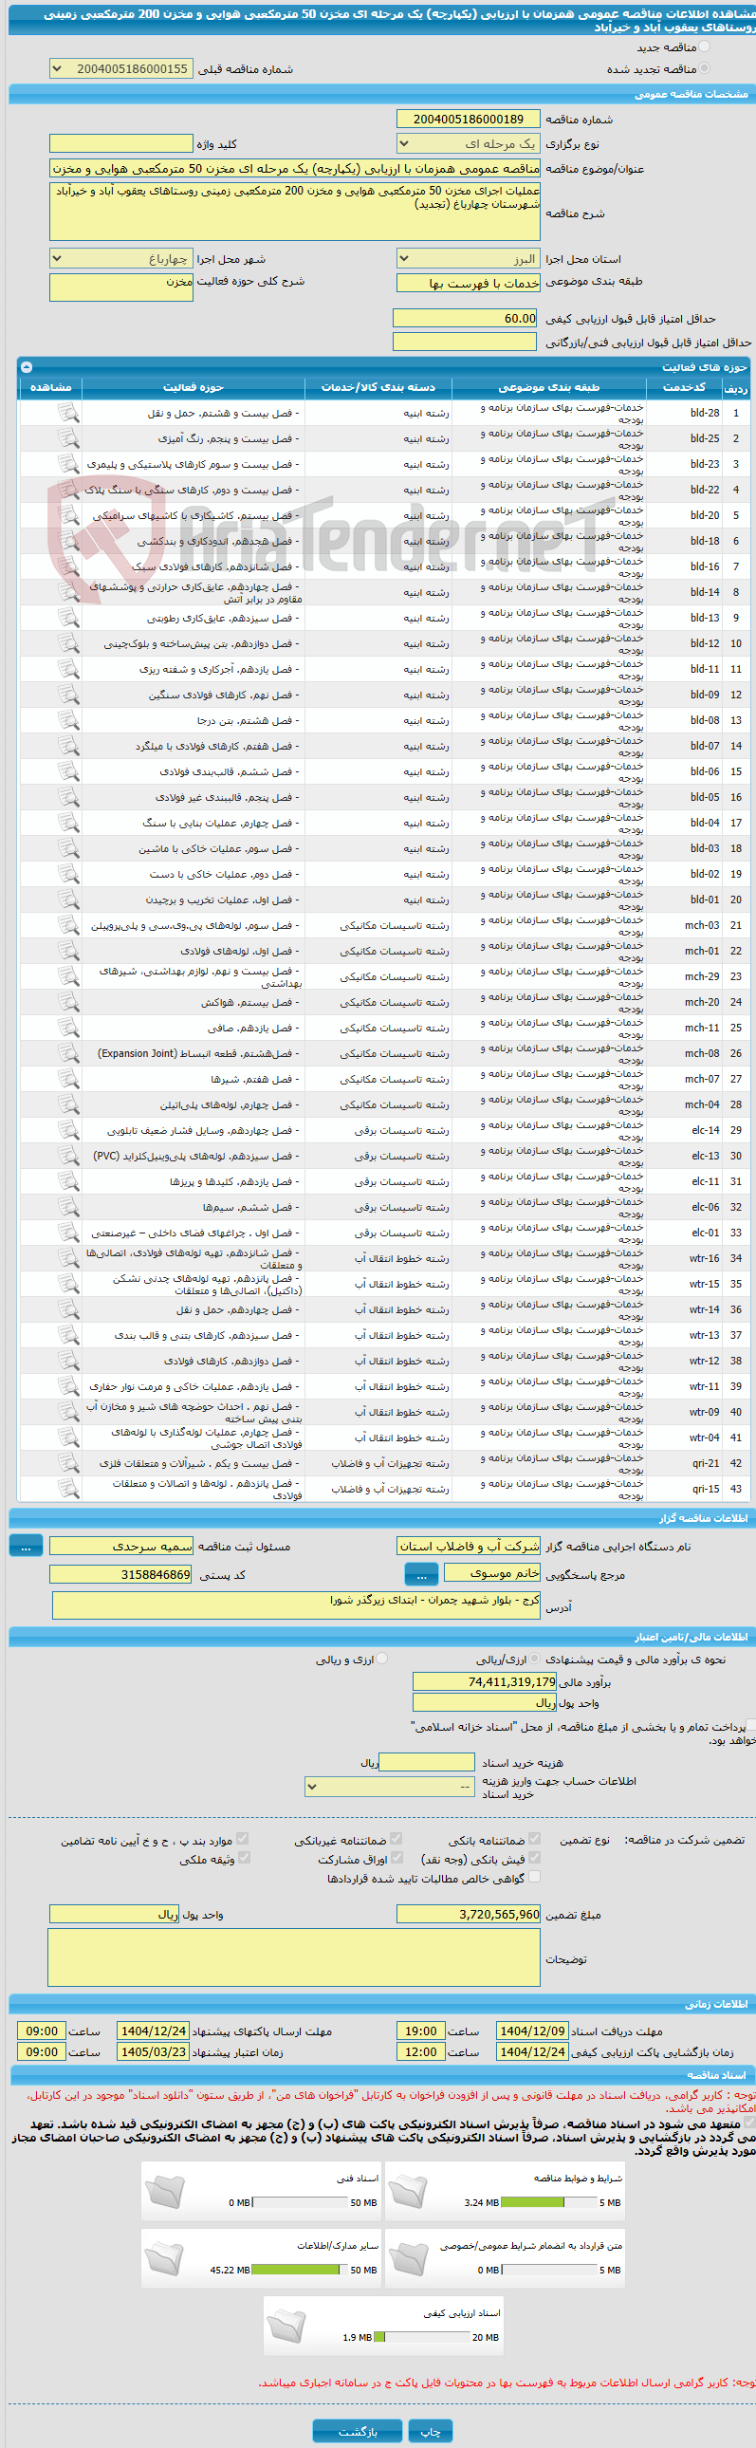Open the previous tender number dropdown
The image size is (756, 2448).
click(x=120, y=69)
